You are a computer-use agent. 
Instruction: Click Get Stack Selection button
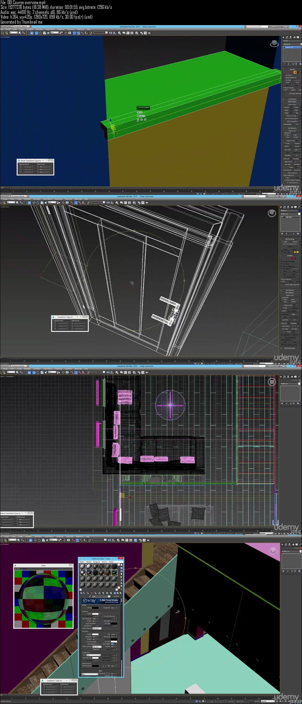290,277
